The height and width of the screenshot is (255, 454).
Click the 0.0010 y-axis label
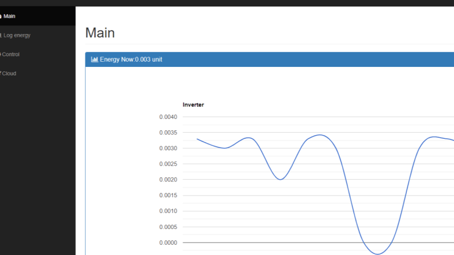(169, 211)
